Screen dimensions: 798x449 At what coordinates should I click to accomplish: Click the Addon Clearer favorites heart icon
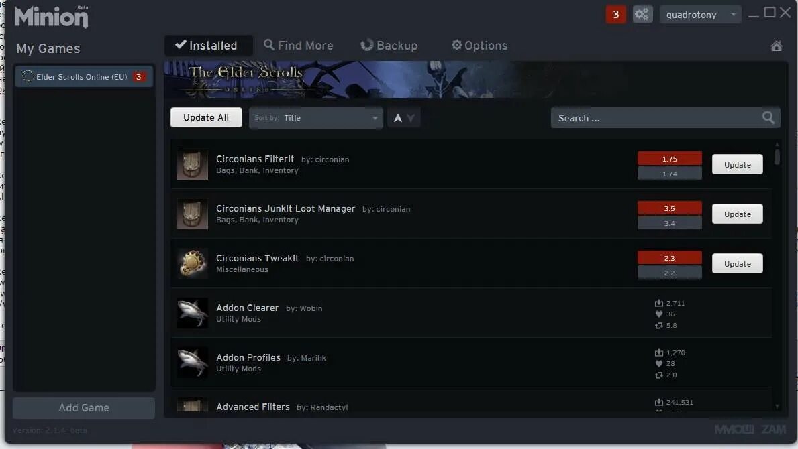click(658, 314)
